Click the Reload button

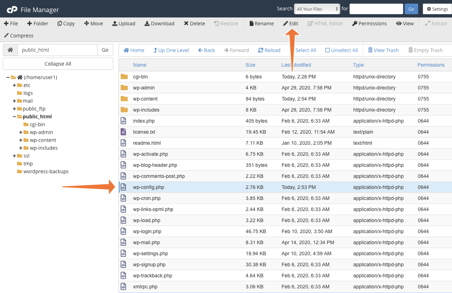click(269, 50)
